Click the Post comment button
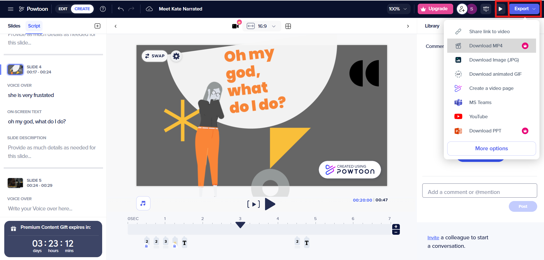Screen dimensions: 544x260 pyautogui.click(x=523, y=206)
